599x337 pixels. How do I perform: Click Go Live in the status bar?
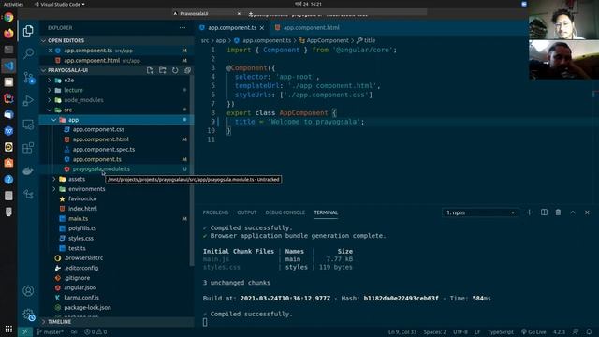[x=533, y=331]
